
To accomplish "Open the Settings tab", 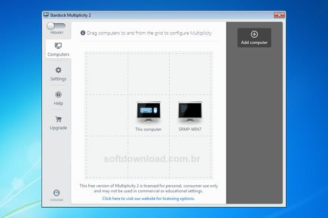I will [58, 74].
